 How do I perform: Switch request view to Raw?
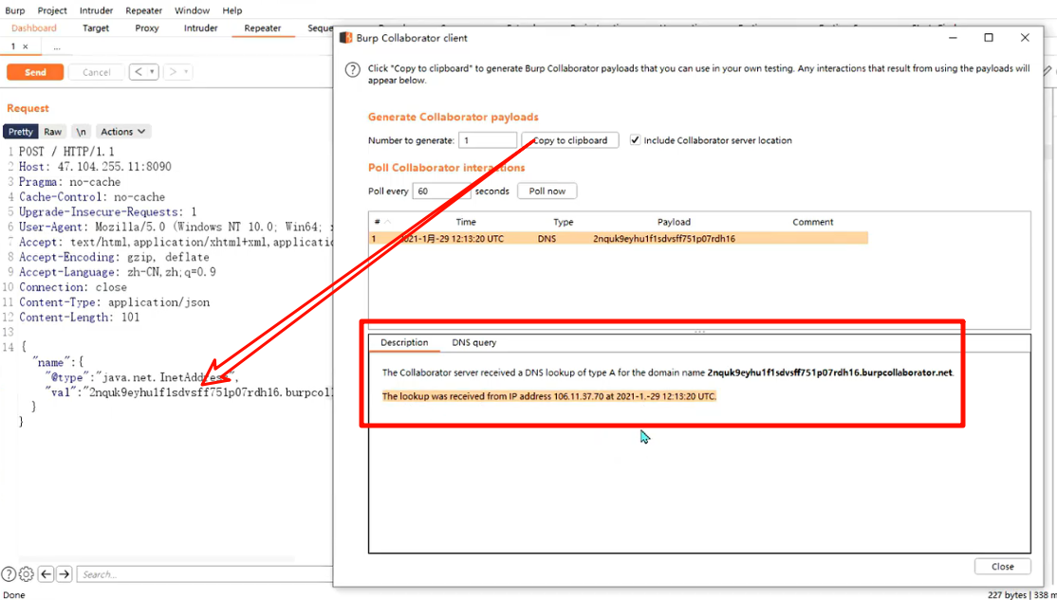tap(53, 132)
